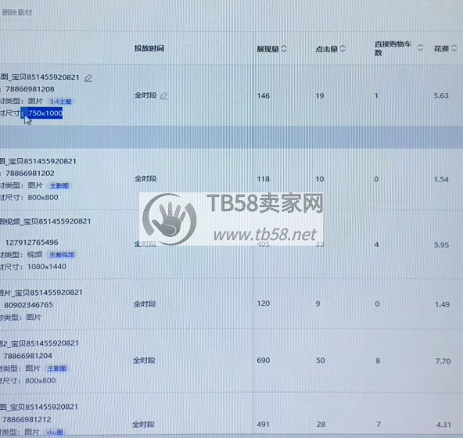Click the 主副图 tag for item 78866981204
Screen dimensions: 463x438
(57, 368)
